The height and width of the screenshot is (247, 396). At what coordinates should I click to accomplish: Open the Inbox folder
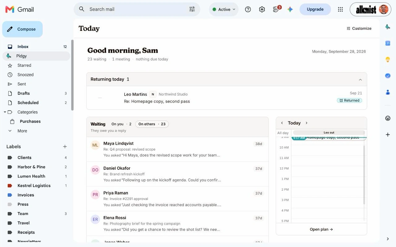click(37, 47)
